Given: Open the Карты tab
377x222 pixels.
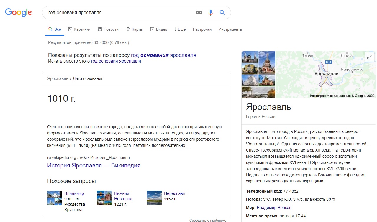Looking at the screenshot, I should pos(135,29).
